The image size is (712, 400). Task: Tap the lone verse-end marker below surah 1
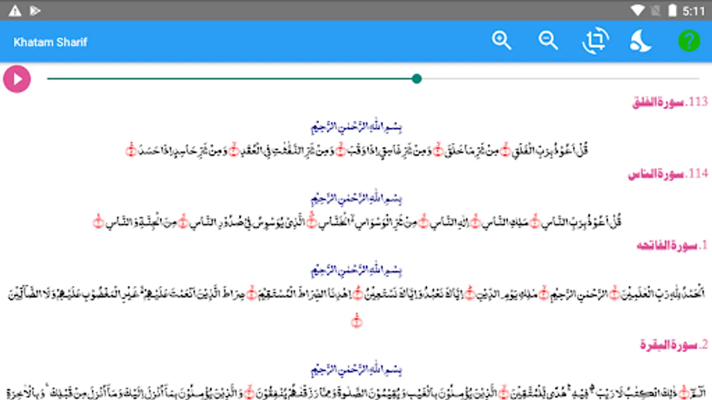pyautogui.click(x=356, y=321)
